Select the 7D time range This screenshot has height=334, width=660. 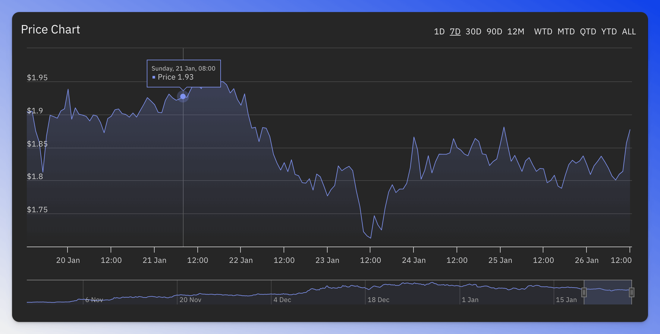pyautogui.click(x=455, y=32)
